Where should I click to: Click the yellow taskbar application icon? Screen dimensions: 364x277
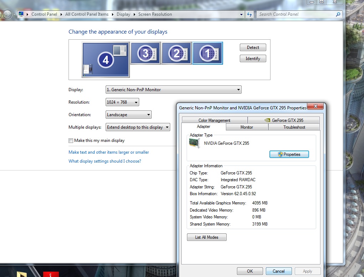22,274
